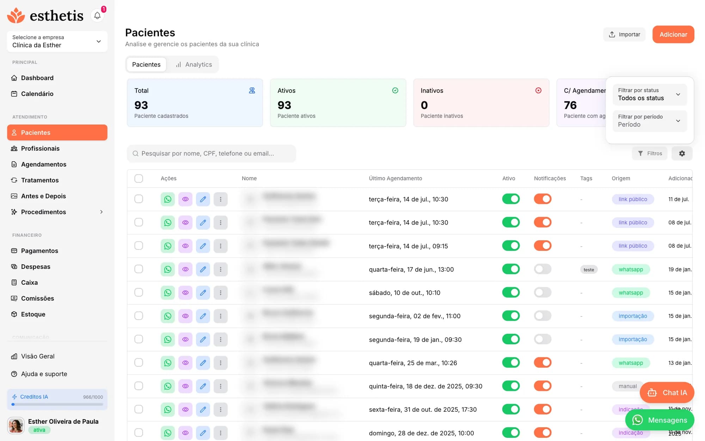705x441 pixels.
Task: Edit patient scheduled segunda-feira, 02 de fev.
Action: point(203,316)
